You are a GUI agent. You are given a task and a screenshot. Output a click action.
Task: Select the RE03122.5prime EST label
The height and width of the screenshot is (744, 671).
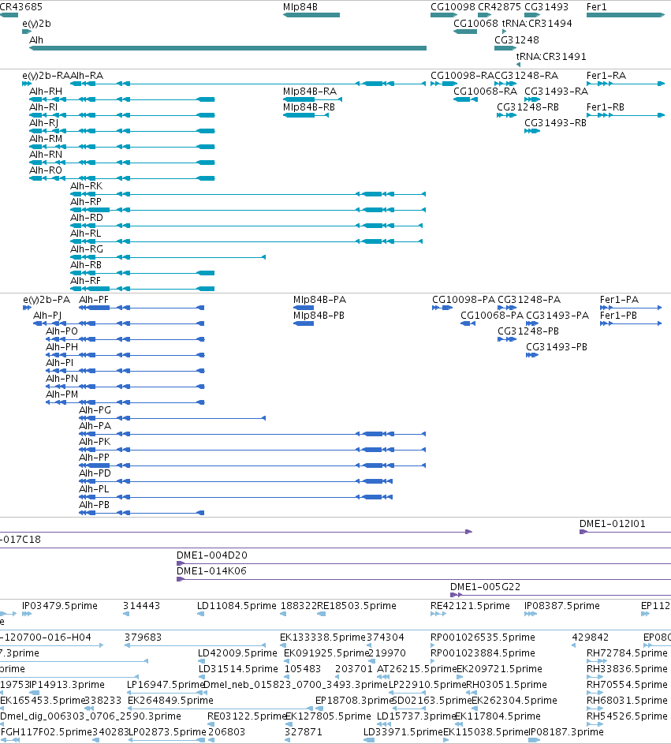coord(247,716)
